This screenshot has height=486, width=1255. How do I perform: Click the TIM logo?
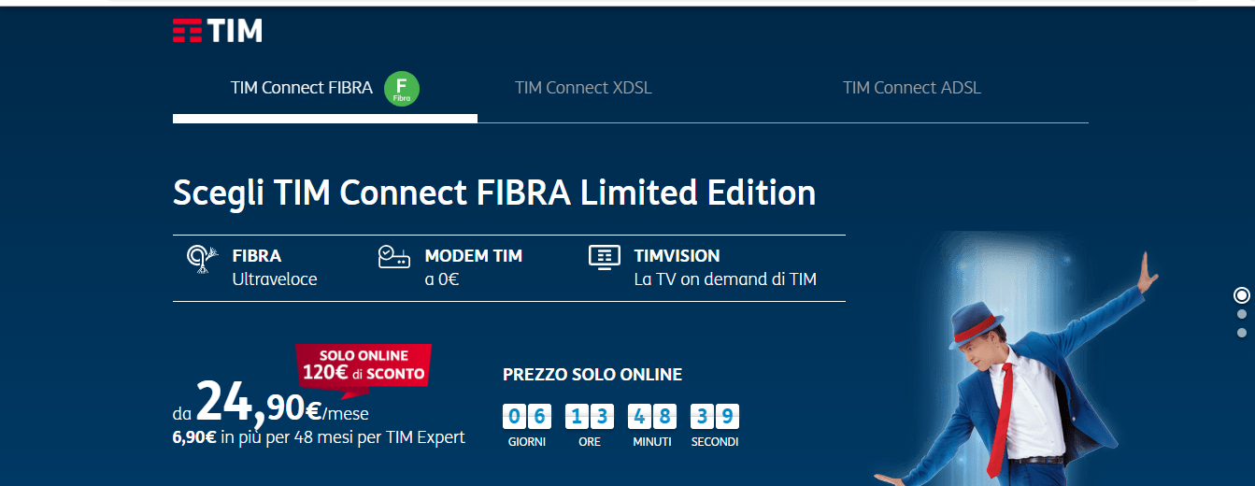tap(218, 31)
